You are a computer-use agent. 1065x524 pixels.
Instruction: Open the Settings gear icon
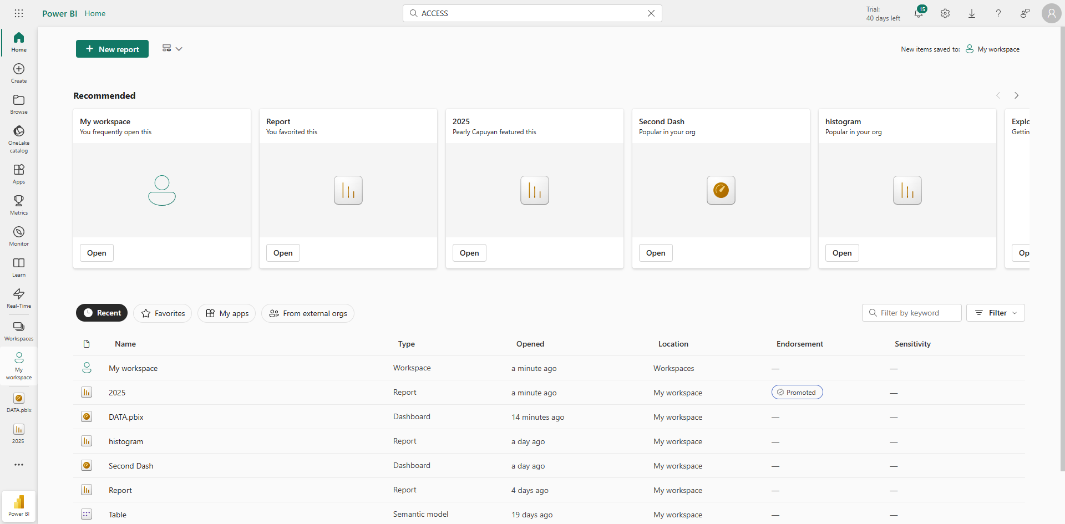(945, 13)
